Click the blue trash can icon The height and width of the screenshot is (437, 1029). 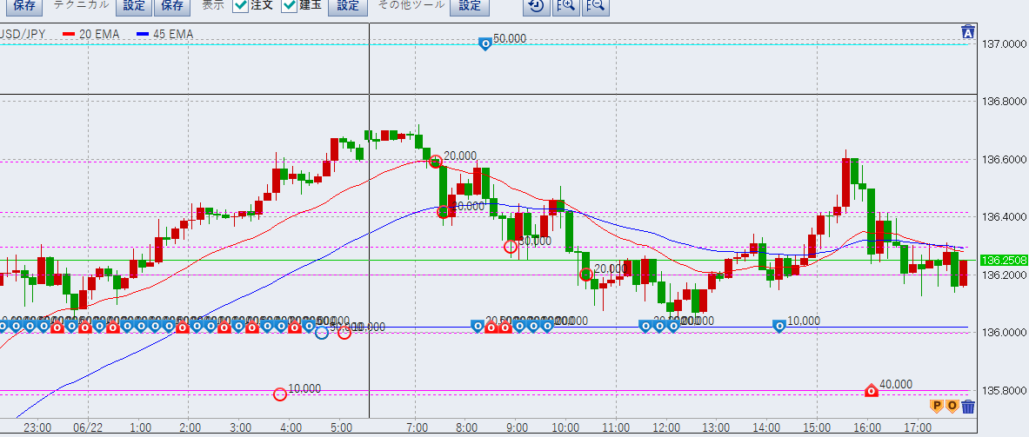tap(968, 406)
